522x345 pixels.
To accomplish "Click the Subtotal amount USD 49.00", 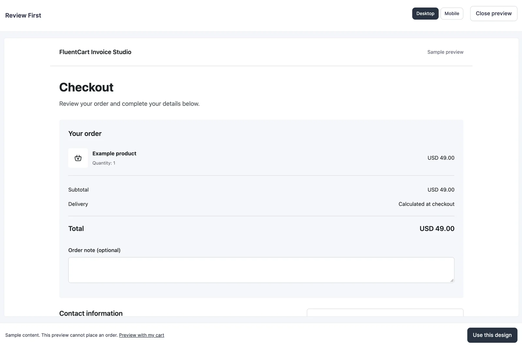I will click(x=441, y=190).
